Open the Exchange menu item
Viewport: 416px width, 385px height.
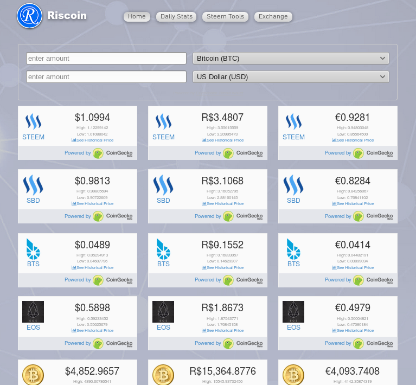[x=273, y=16]
